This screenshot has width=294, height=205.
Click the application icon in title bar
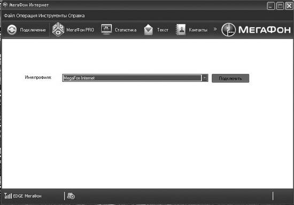click(x=5, y=5)
